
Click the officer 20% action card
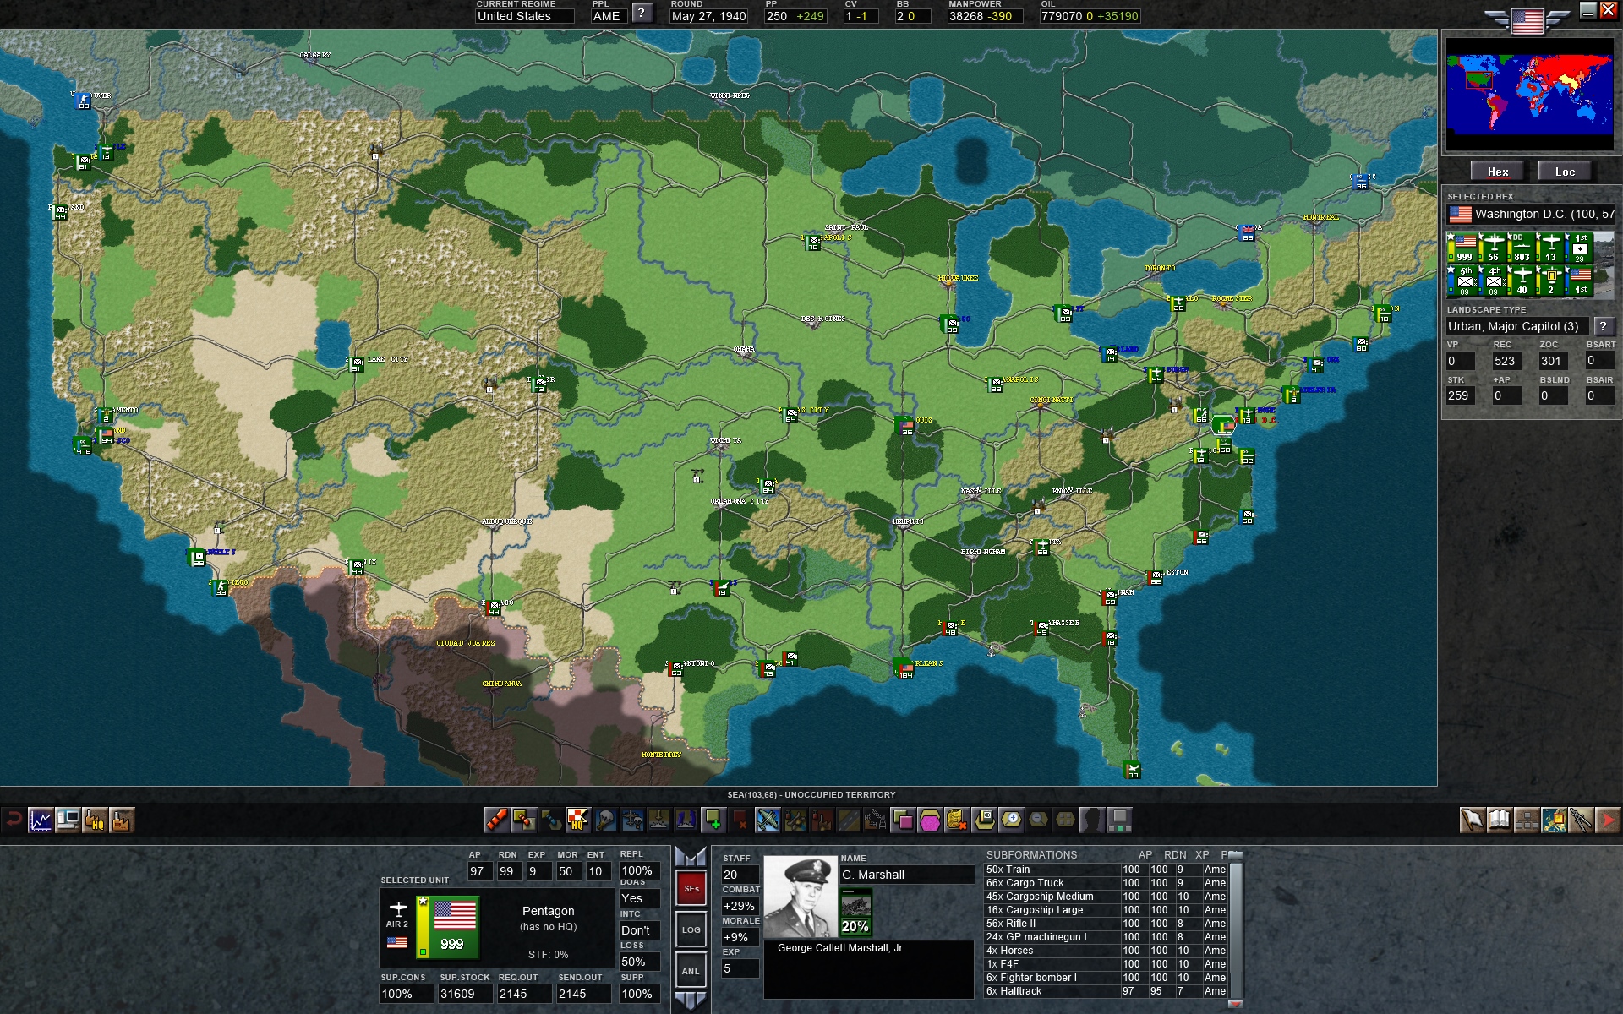pos(855,912)
